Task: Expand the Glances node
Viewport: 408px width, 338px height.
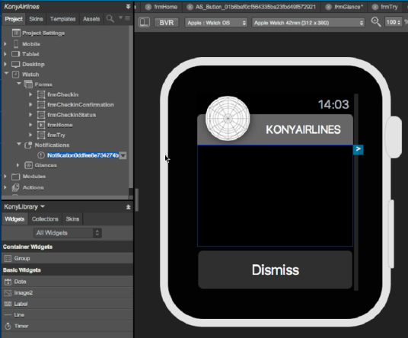Action: (x=18, y=165)
